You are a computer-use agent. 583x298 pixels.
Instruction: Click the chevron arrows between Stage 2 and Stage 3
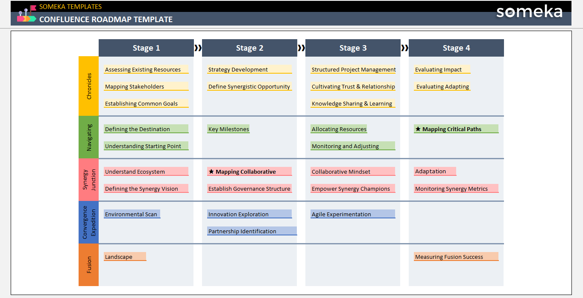[x=301, y=48]
